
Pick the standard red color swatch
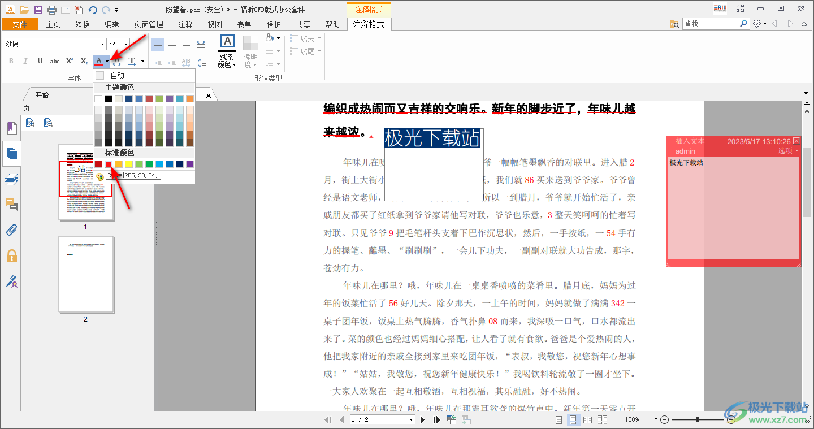tap(109, 164)
